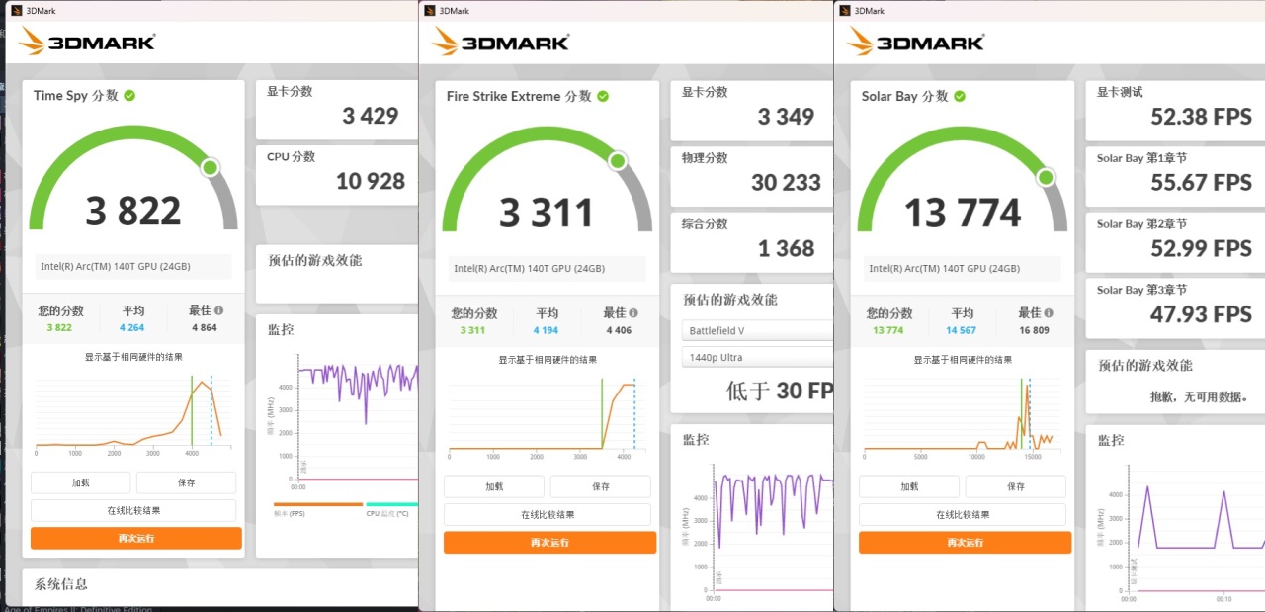
Task: Click Fire Strike Extreme gauge showing 3 311
Action: 547,181
